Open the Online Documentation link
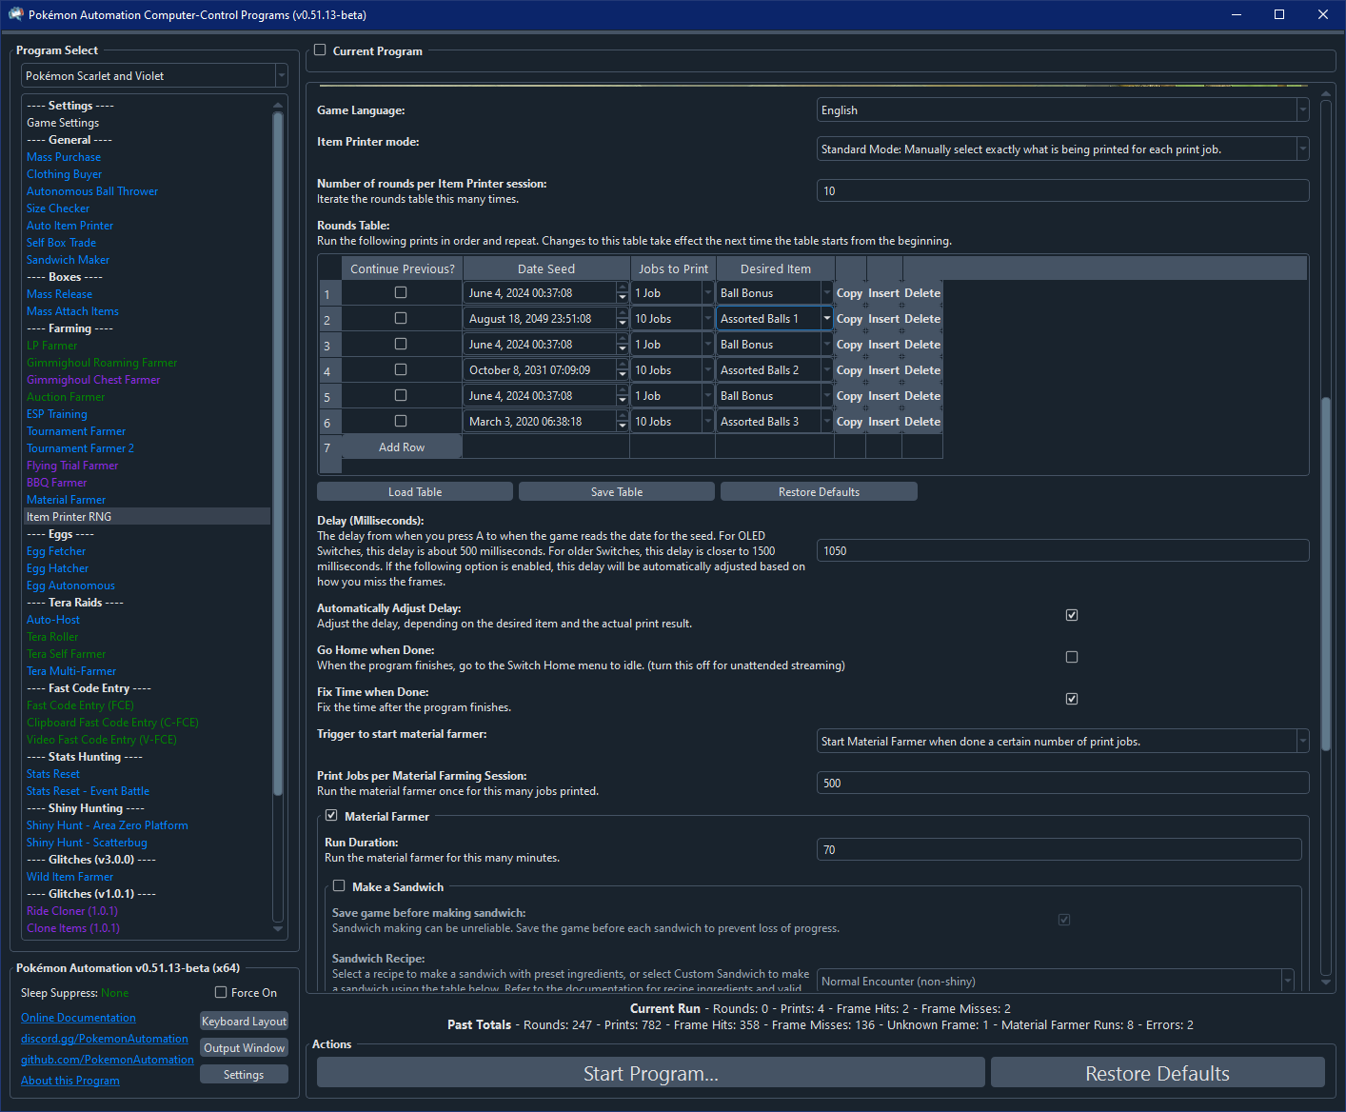The height and width of the screenshot is (1112, 1346). 78,1018
